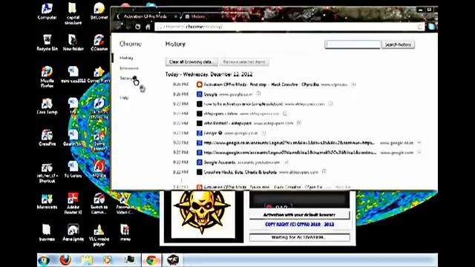The width and height of the screenshot is (475, 267).
Task: Open the New folder desktop icon
Action: [x=73, y=43]
